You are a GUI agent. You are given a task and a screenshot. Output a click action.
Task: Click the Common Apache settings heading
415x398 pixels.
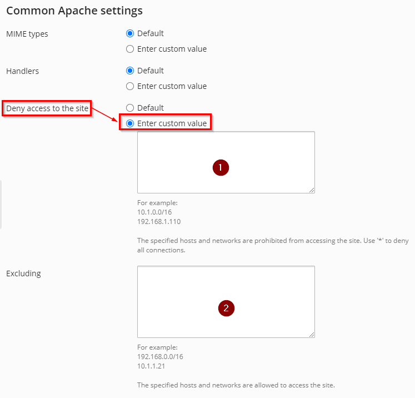click(74, 11)
